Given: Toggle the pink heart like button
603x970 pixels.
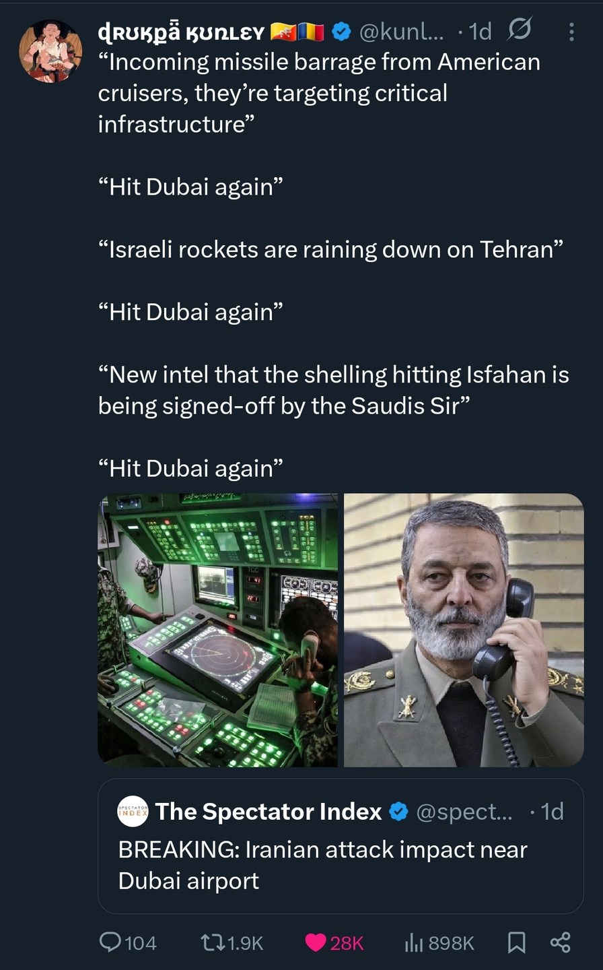Looking at the screenshot, I should (316, 942).
